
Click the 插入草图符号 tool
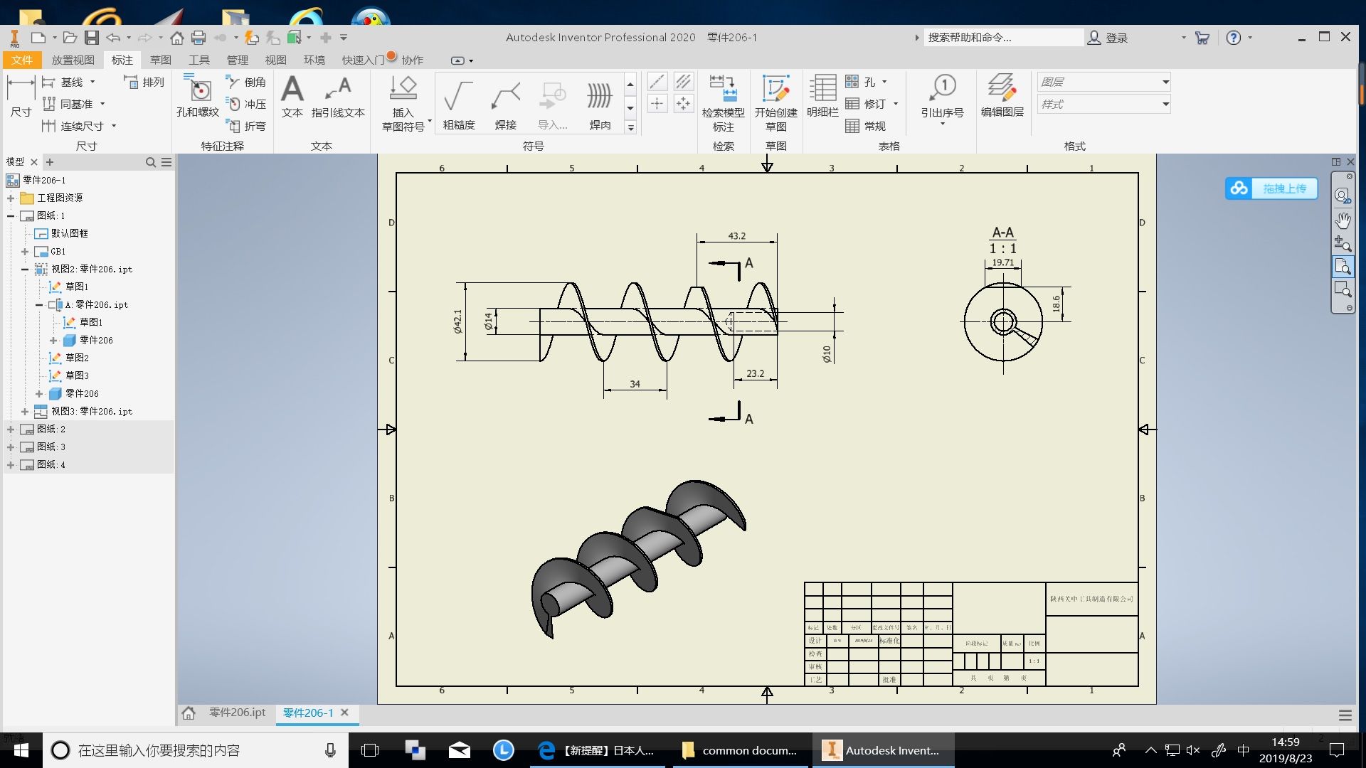[x=403, y=104]
